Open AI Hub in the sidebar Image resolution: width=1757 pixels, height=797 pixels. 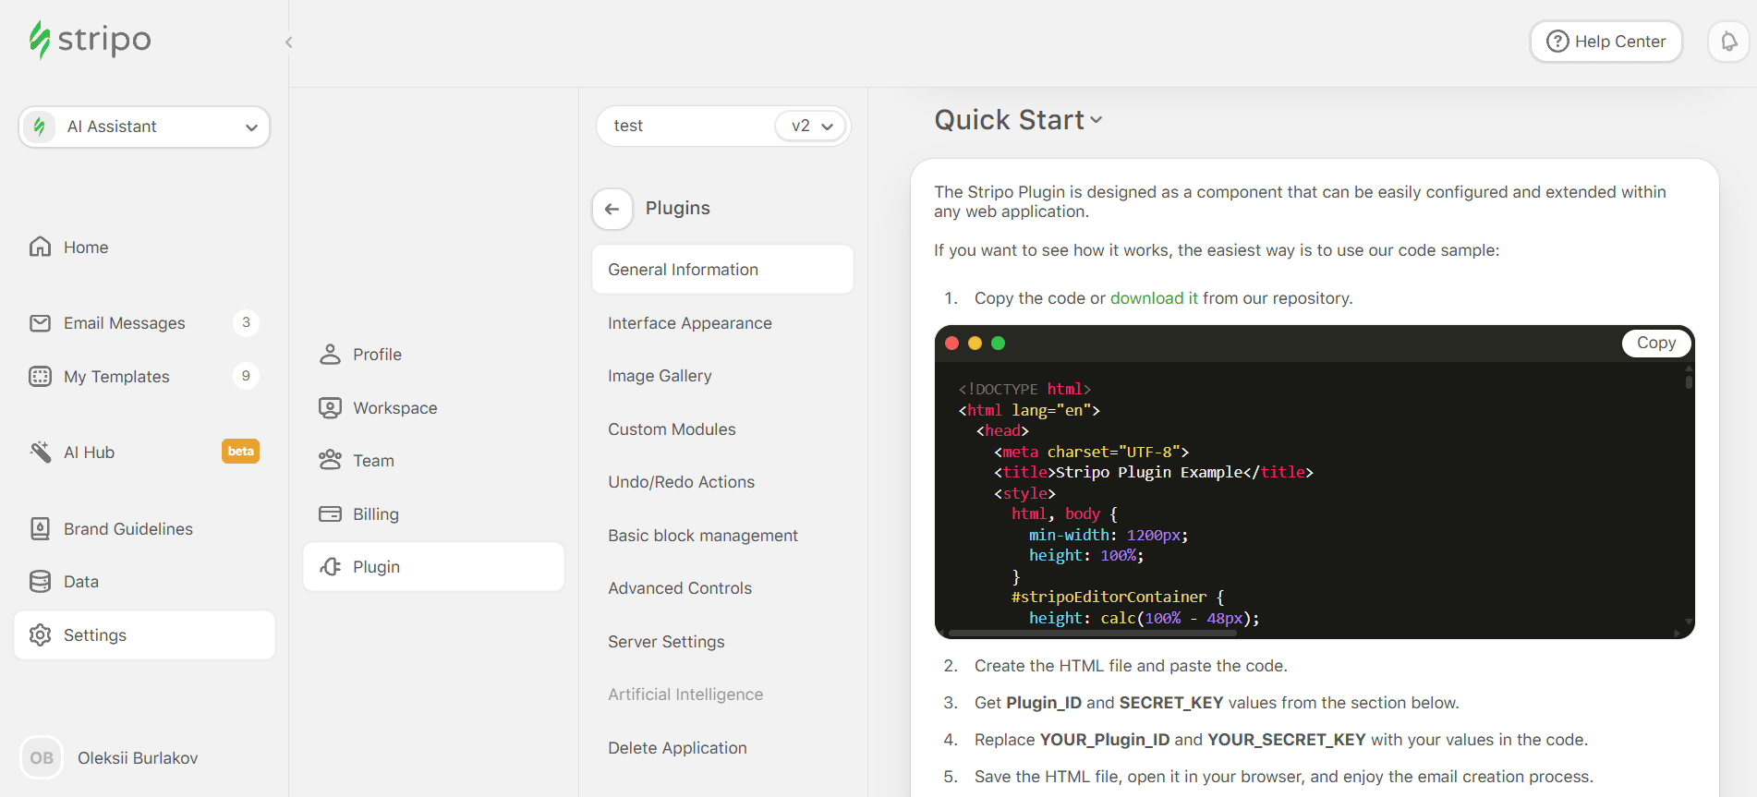(144, 452)
